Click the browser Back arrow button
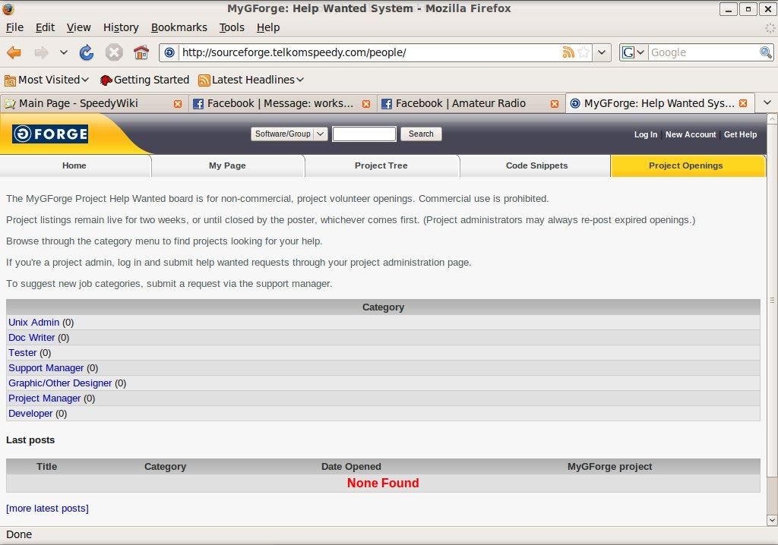The image size is (778, 545). click(14, 52)
